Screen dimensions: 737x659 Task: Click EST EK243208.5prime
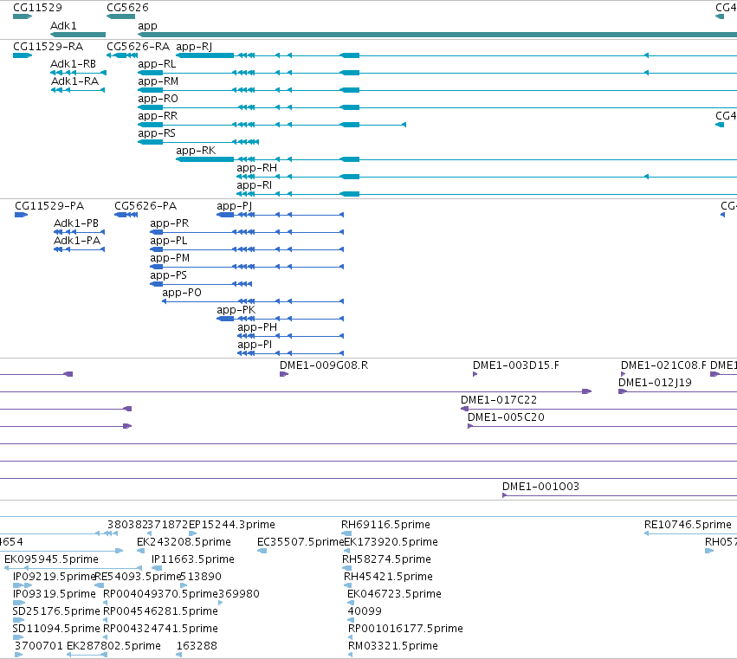coord(141,551)
